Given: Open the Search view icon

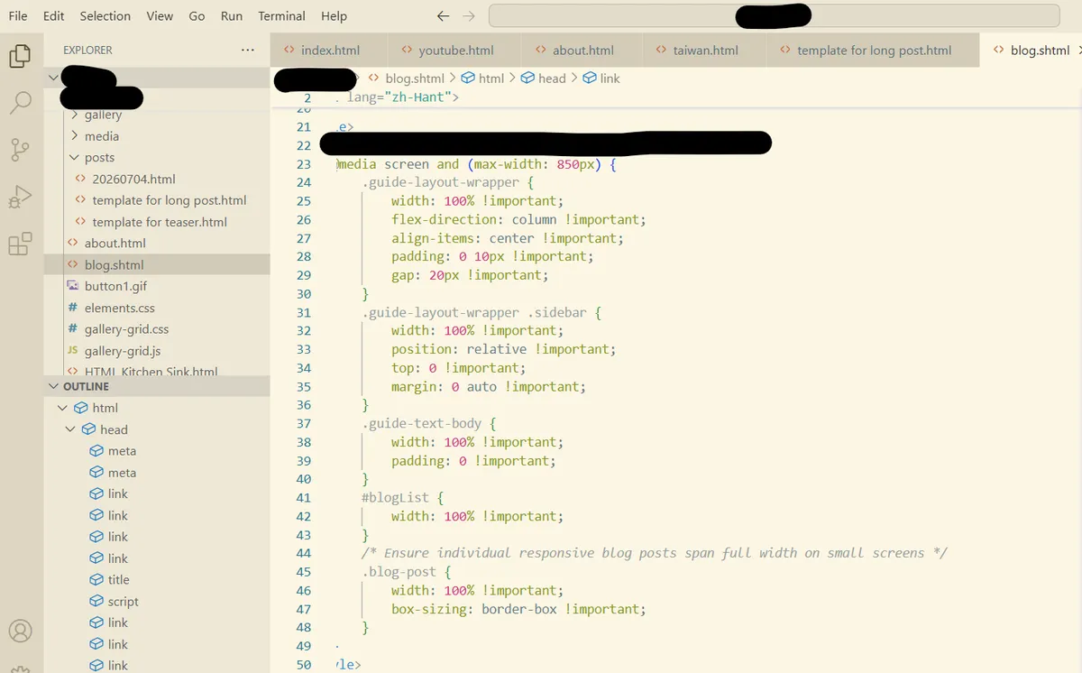Looking at the screenshot, I should coord(20,102).
